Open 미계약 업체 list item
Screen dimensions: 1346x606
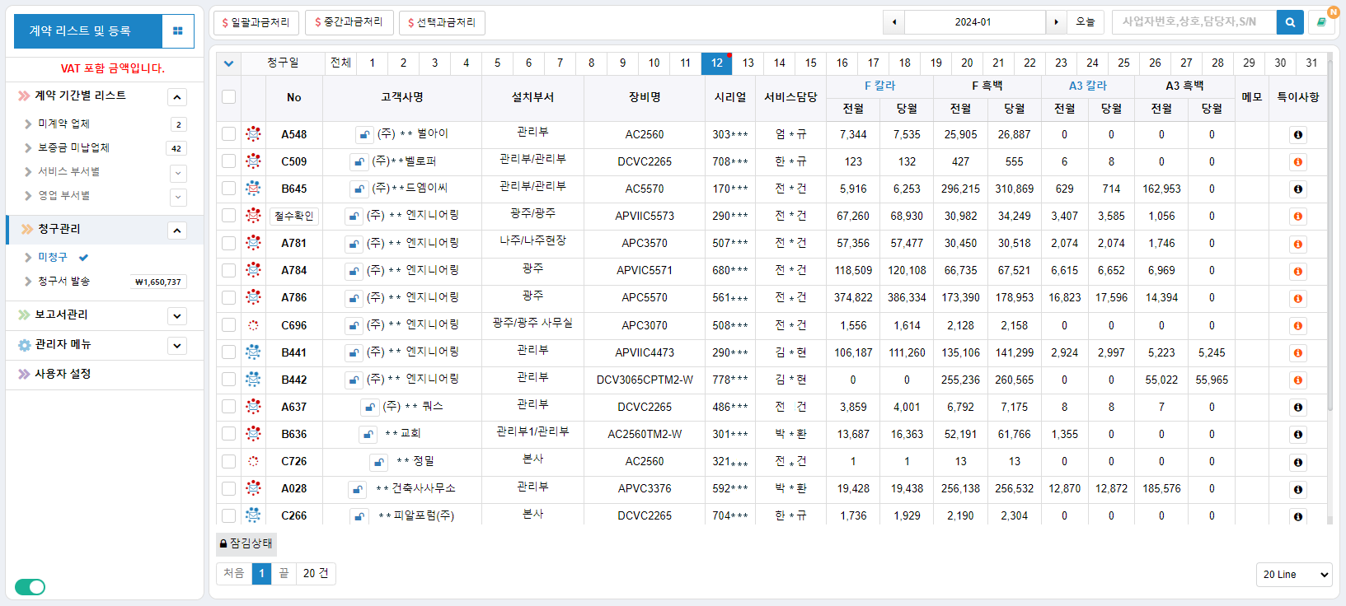pyautogui.click(x=63, y=124)
